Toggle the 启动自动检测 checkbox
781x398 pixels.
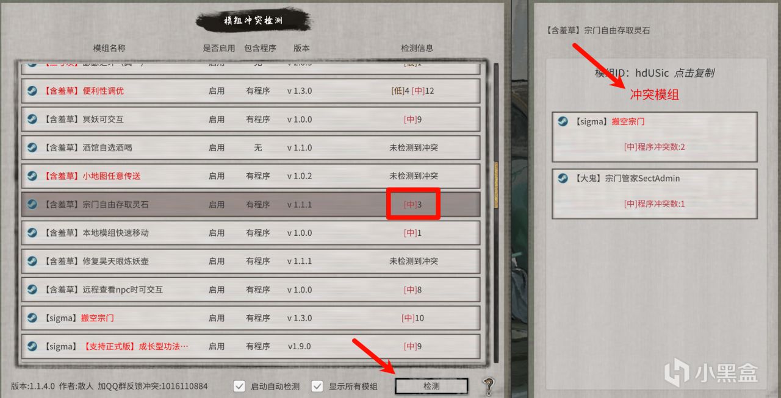[240, 386]
